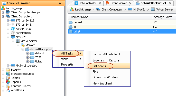Click the Virtual Server agent icon in tree

[x=18, y=41]
